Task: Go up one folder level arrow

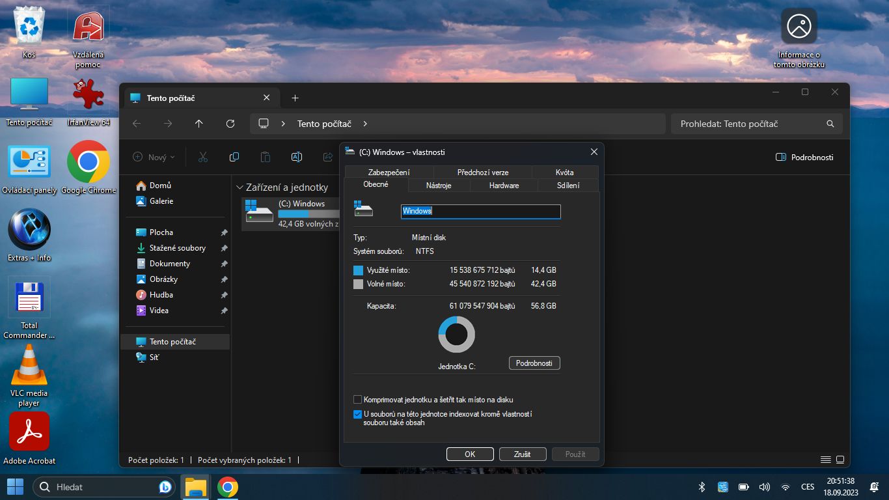Action: pos(199,124)
